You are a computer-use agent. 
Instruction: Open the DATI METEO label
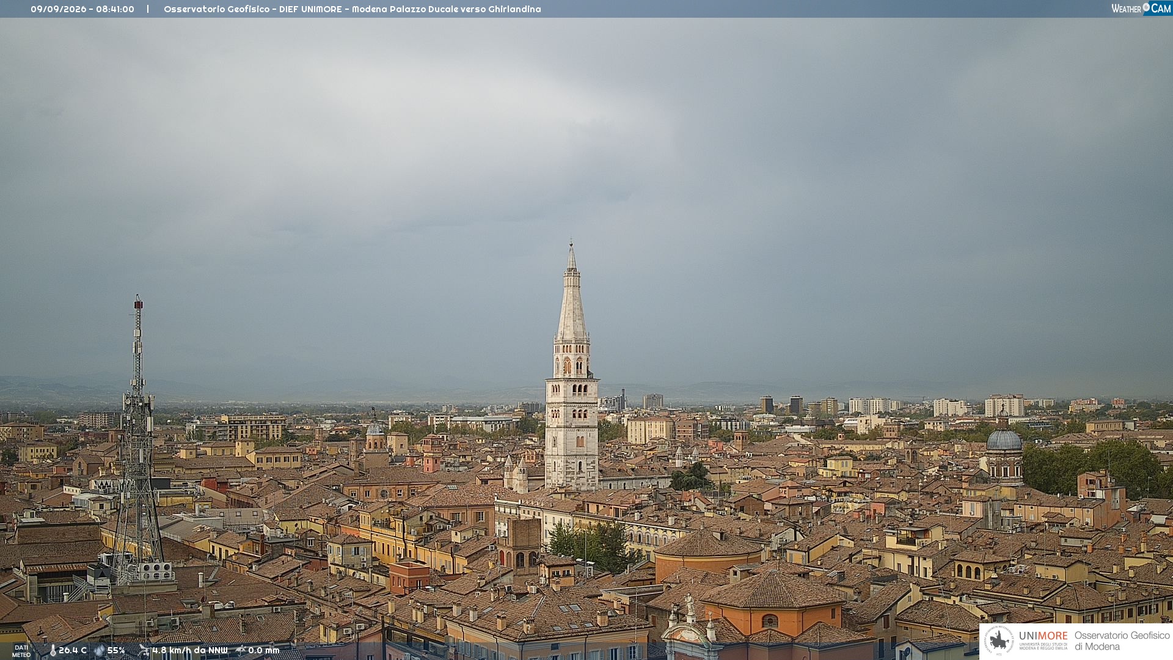click(x=21, y=651)
